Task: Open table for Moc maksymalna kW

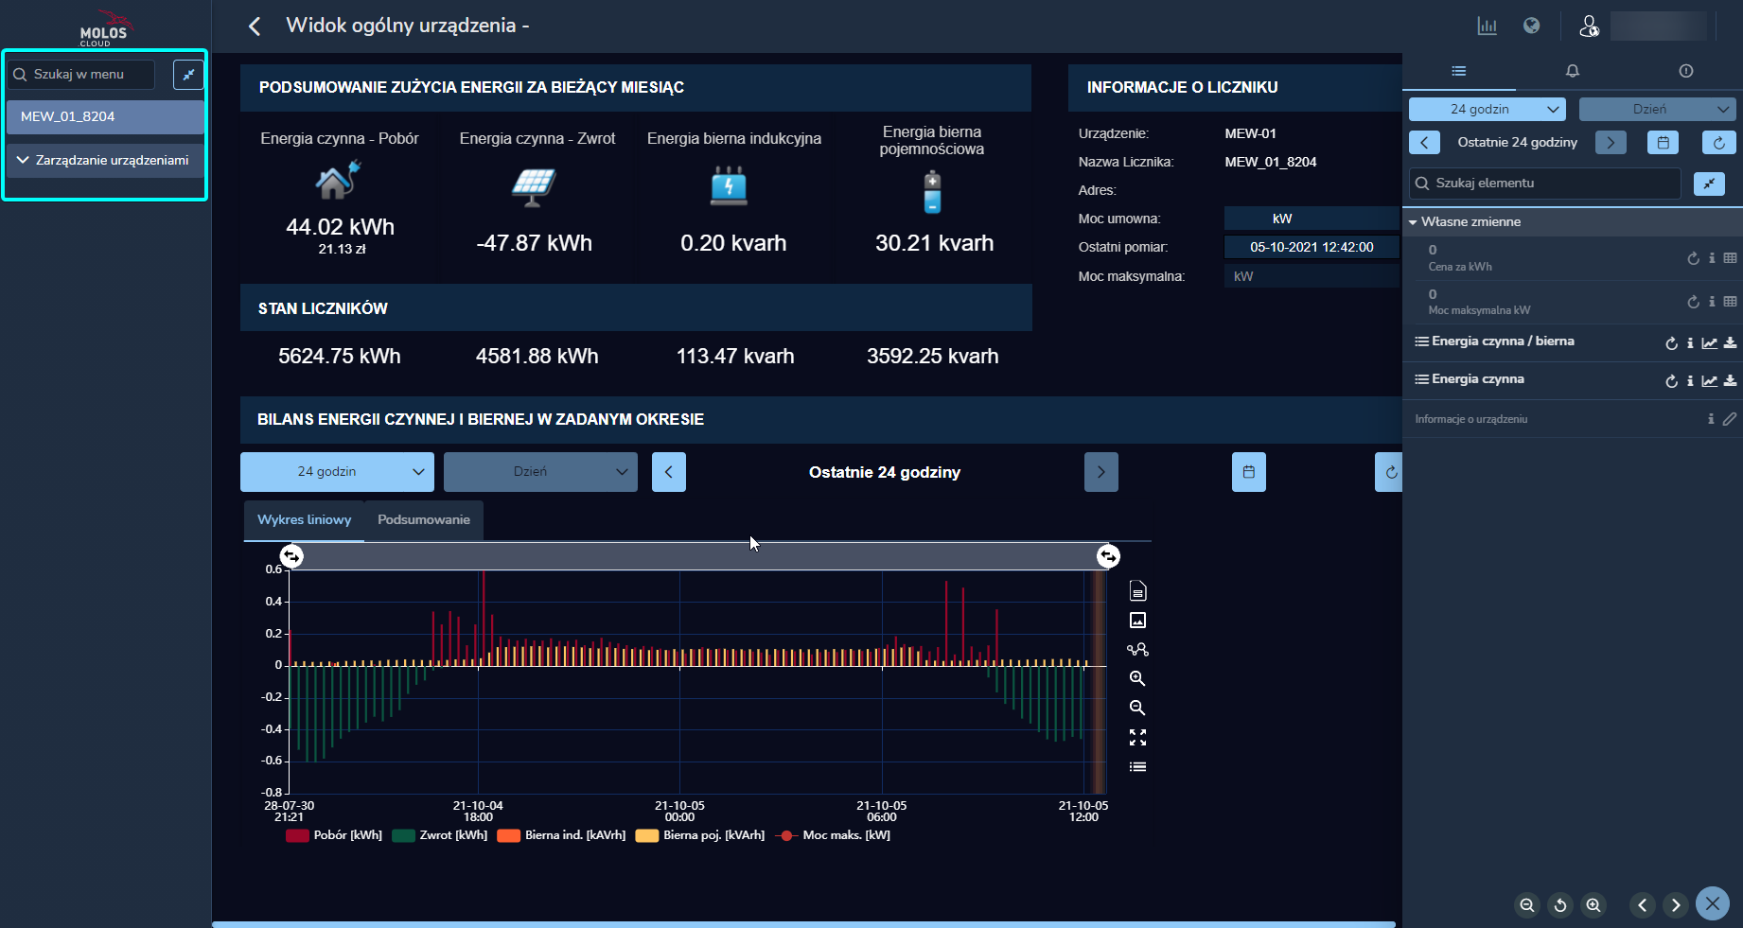Action: (x=1730, y=302)
